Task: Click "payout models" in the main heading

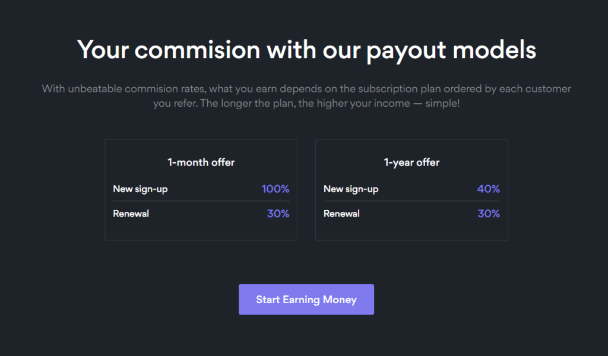Action: (x=451, y=50)
